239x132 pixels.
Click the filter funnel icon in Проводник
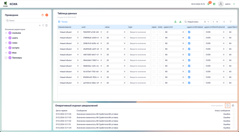pyautogui.click(x=43, y=26)
